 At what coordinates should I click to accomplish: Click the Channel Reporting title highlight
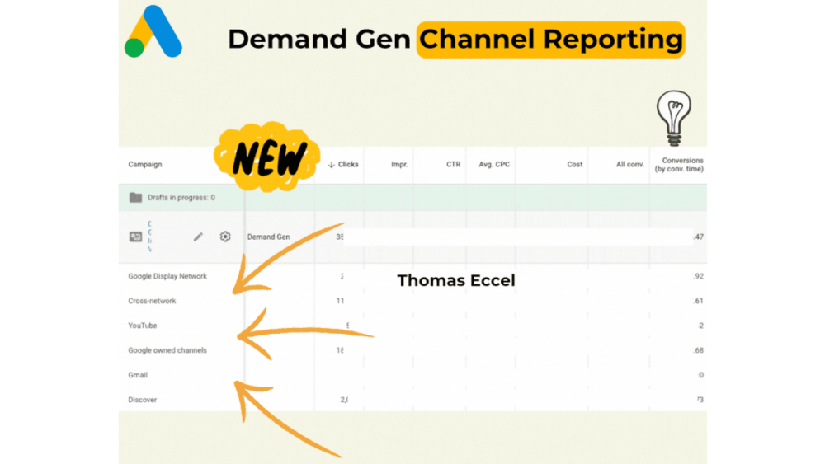pos(551,40)
